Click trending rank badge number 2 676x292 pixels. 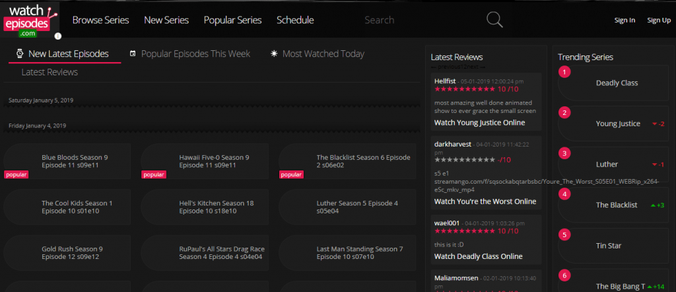tap(564, 112)
